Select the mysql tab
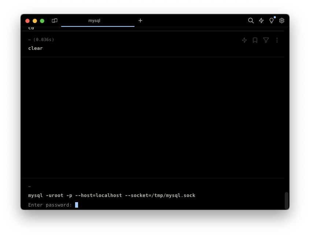This screenshot has width=310, height=237. [94, 21]
